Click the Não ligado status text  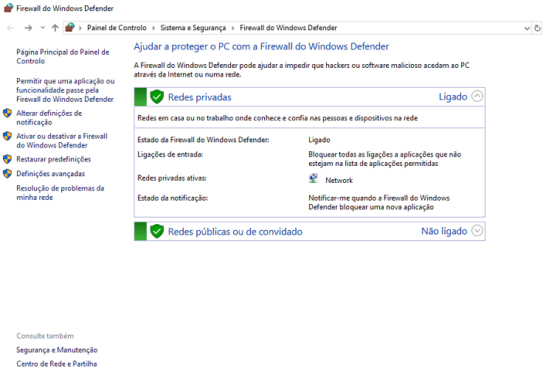pos(444,231)
